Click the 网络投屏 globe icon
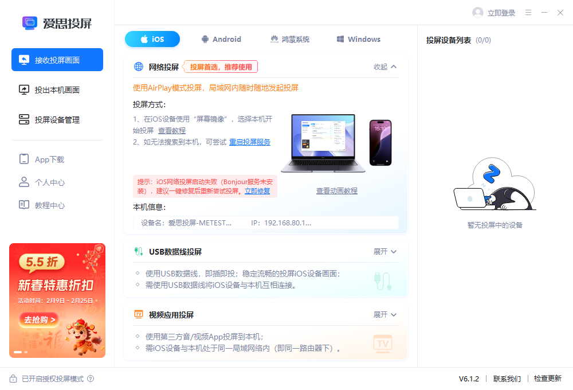 pos(138,67)
